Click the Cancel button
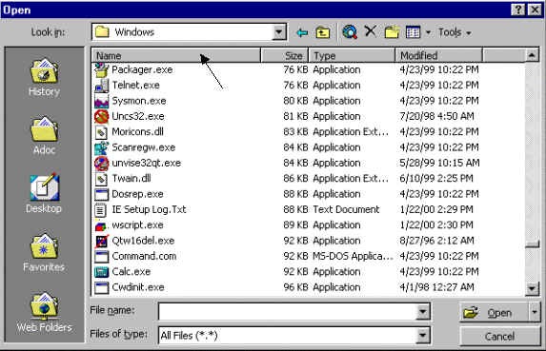Viewport: 546px width, 351px height. click(x=499, y=336)
